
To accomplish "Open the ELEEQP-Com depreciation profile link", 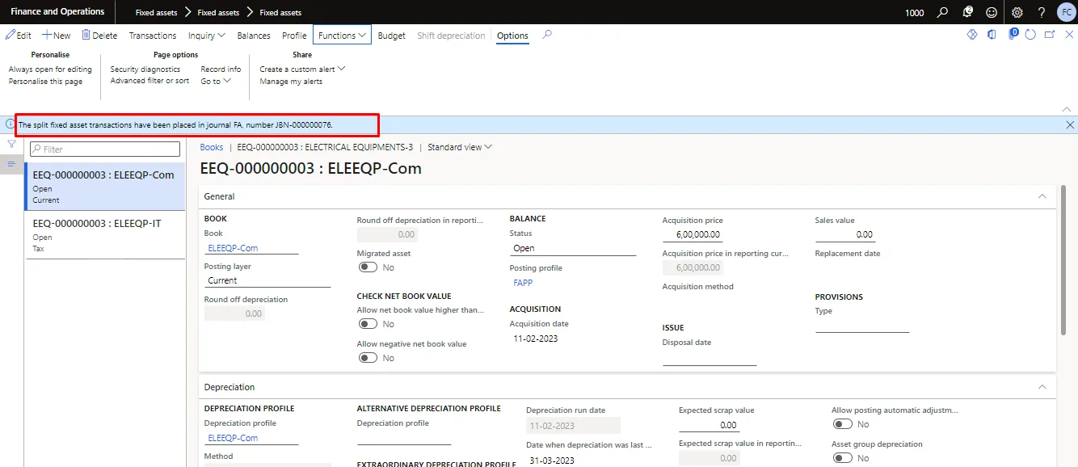I will pyautogui.click(x=233, y=438).
